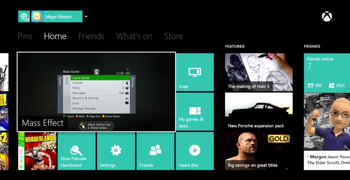Launch the Borderlands Xbox 360 tile

point(37,151)
